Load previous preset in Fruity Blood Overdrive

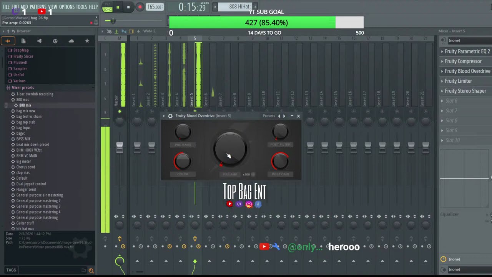click(279, 116)
